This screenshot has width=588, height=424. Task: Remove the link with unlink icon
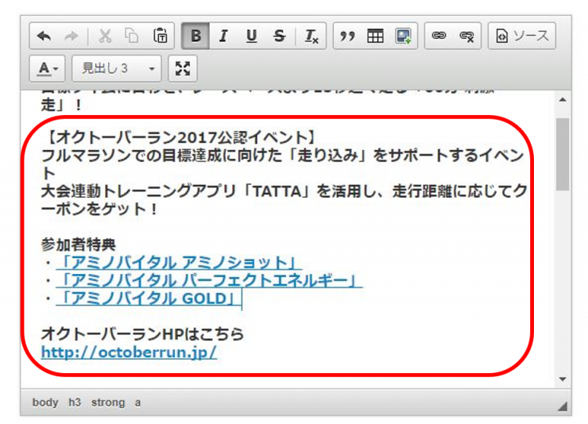(x=467, y=37)
